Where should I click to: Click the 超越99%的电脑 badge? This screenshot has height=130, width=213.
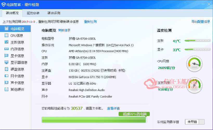coord(134,114)
